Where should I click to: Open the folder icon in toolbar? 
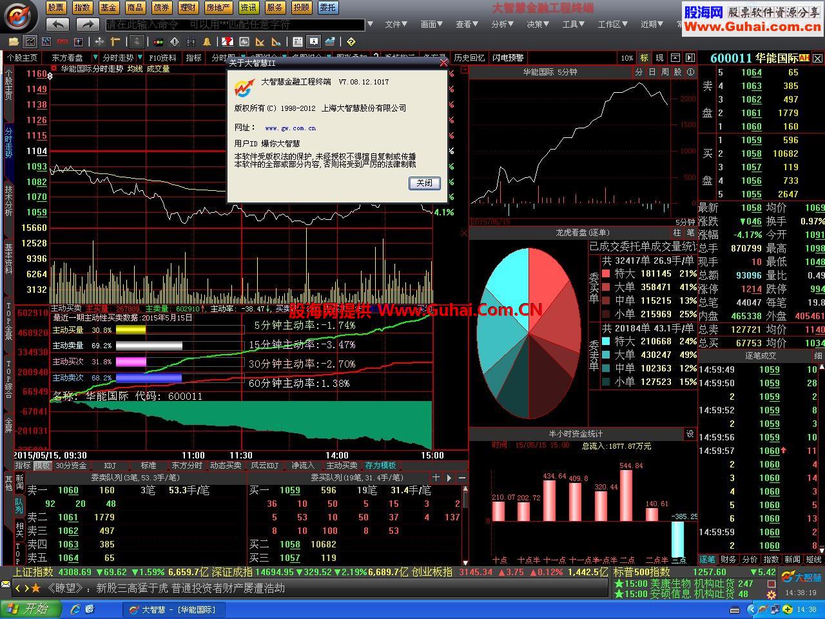(14, 42)
